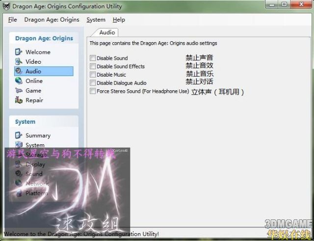Open the Sound info page
Image resolution: width=314 pixels, height=241 pixels.
point(34,174)
